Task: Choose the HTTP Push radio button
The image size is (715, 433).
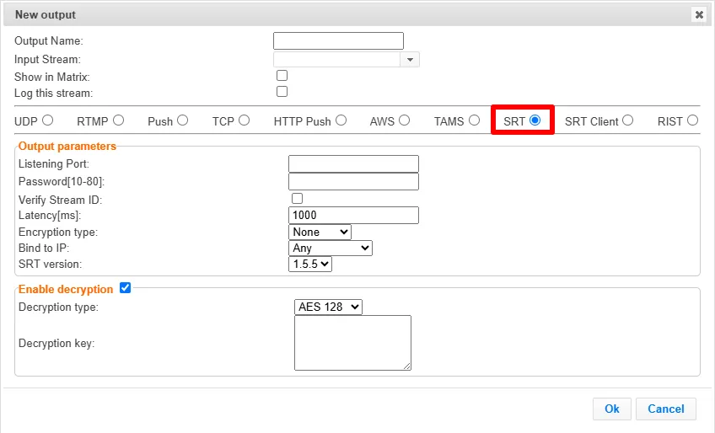Action: point(341,120)
